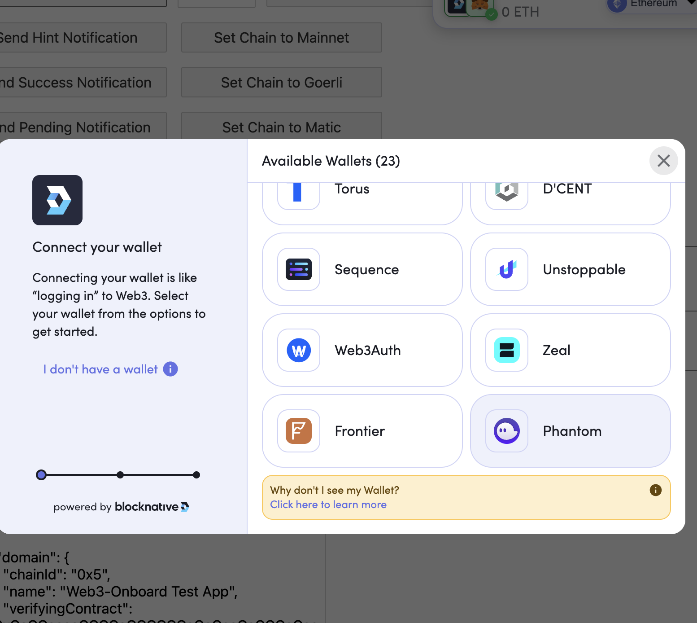697x623 pixels.
Task: Pick the Web3Auth wallet logo
Action: pos(299,350)
